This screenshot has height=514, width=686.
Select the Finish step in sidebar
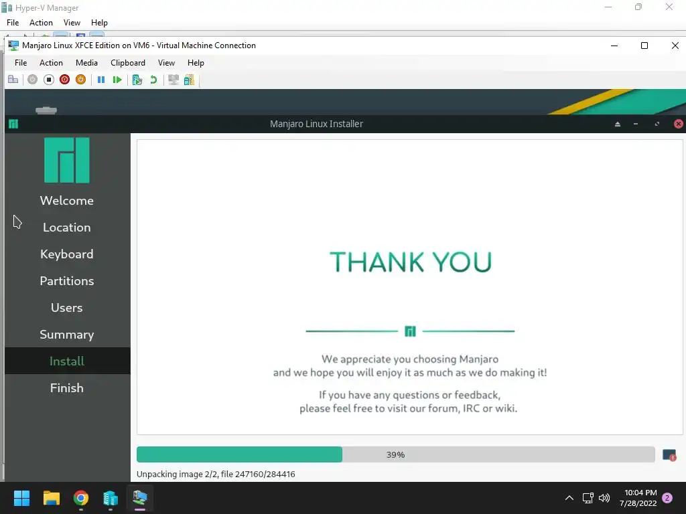coord(67,388)
